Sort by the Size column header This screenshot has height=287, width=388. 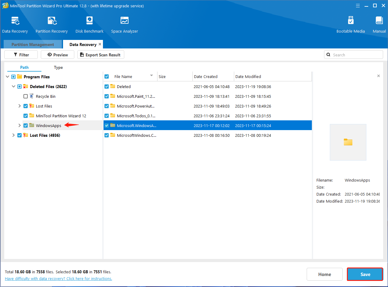[175, 77]
